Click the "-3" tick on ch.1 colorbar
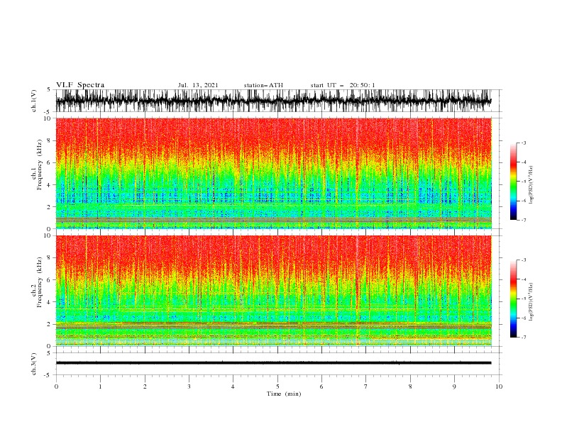The width and height of the screenshot is (562, 434). tap(524, 143)
